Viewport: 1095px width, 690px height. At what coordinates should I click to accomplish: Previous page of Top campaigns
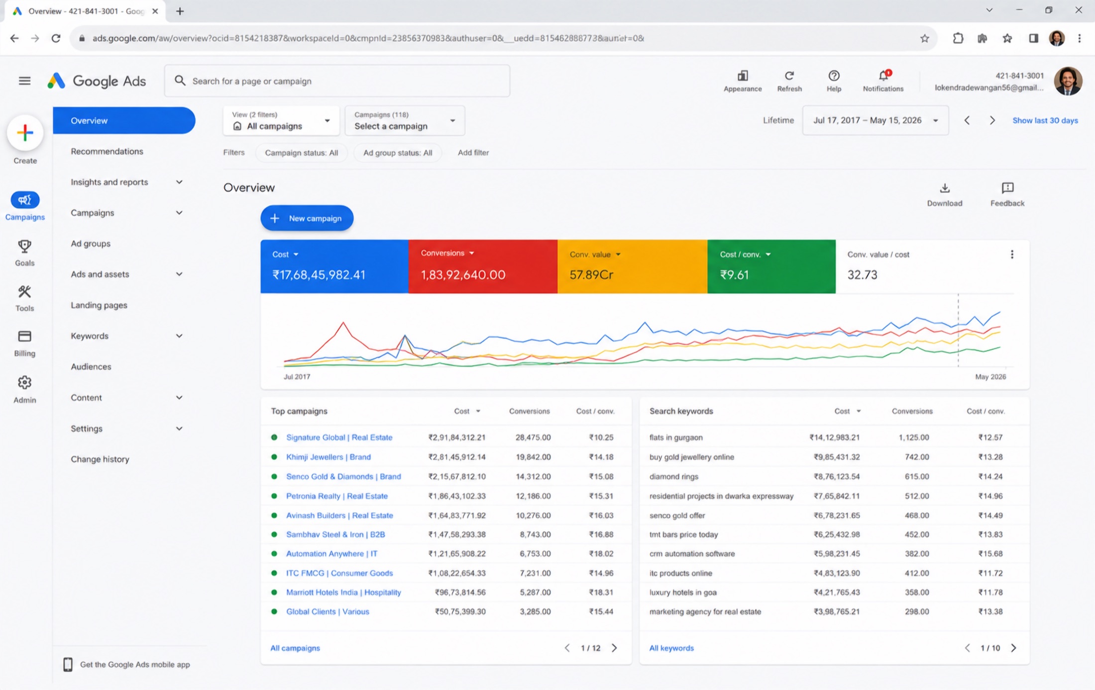tap(567, 648)
